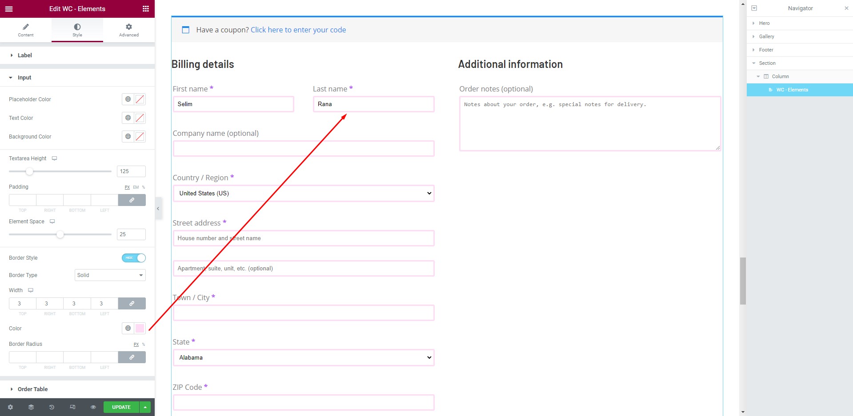
Task: Click the pink border Color swatch
Action: tap(140, 328)
